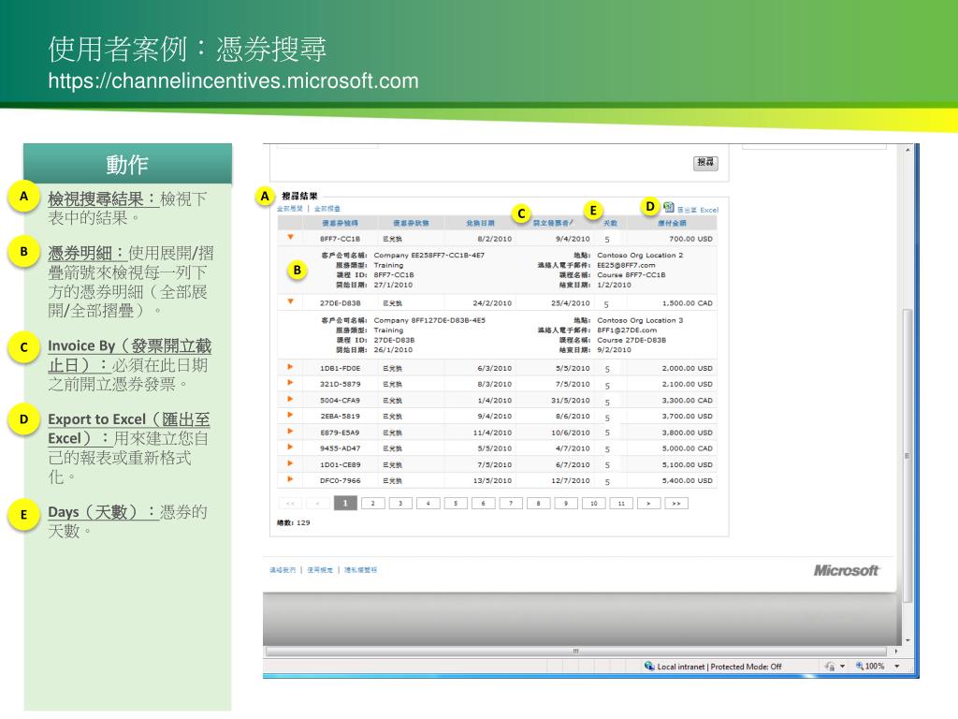Click the 全部展開 expand-all link
Viewport: 958px width, 719px height.
pyautogui.click(x=290, y=209)
